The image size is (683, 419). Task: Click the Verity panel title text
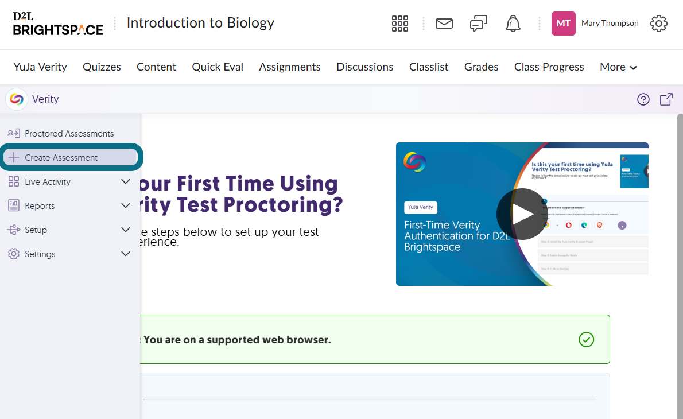45,99
